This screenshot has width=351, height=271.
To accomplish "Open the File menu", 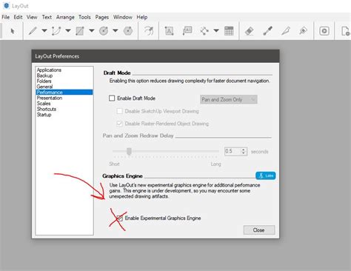I will [6, 17].
